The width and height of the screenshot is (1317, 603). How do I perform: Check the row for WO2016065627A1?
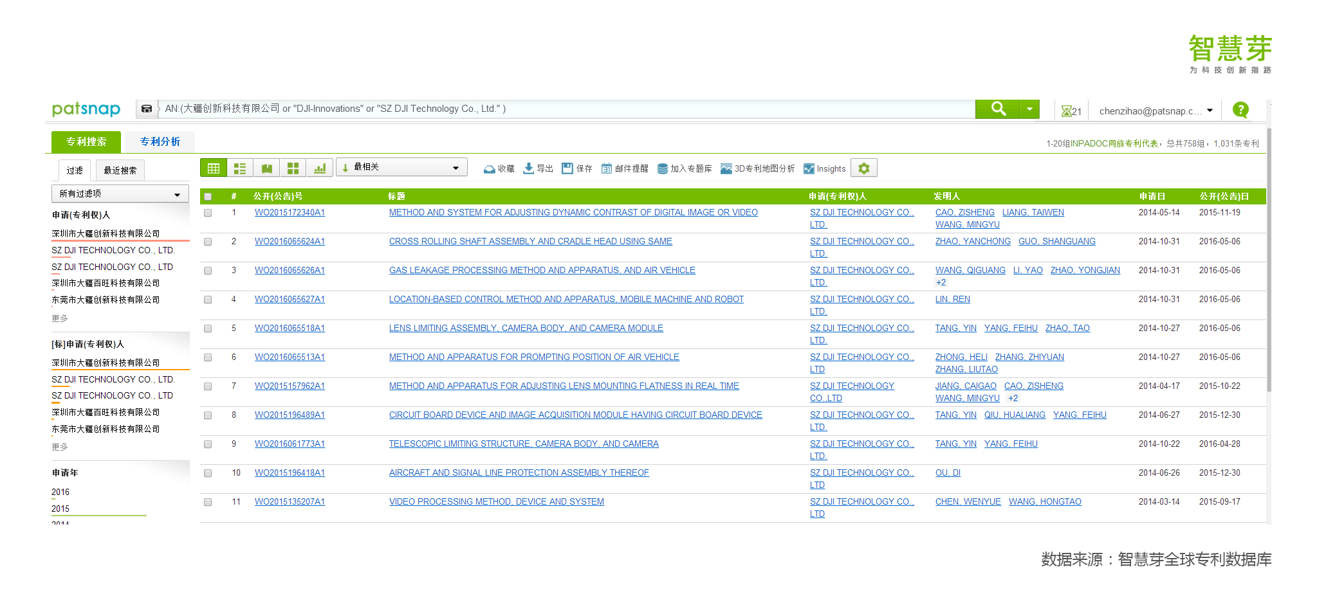pyautogui.click(x=208, y=300)
